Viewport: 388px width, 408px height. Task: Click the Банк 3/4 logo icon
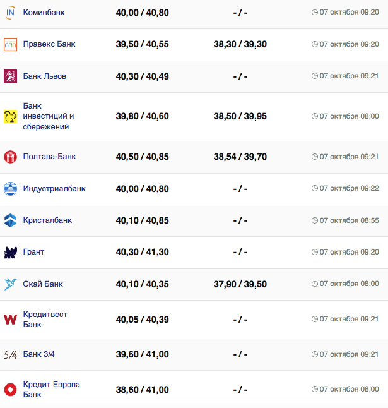(10, 354)
